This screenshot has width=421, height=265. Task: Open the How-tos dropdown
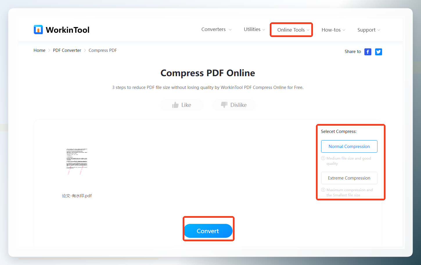pos(333,30)
